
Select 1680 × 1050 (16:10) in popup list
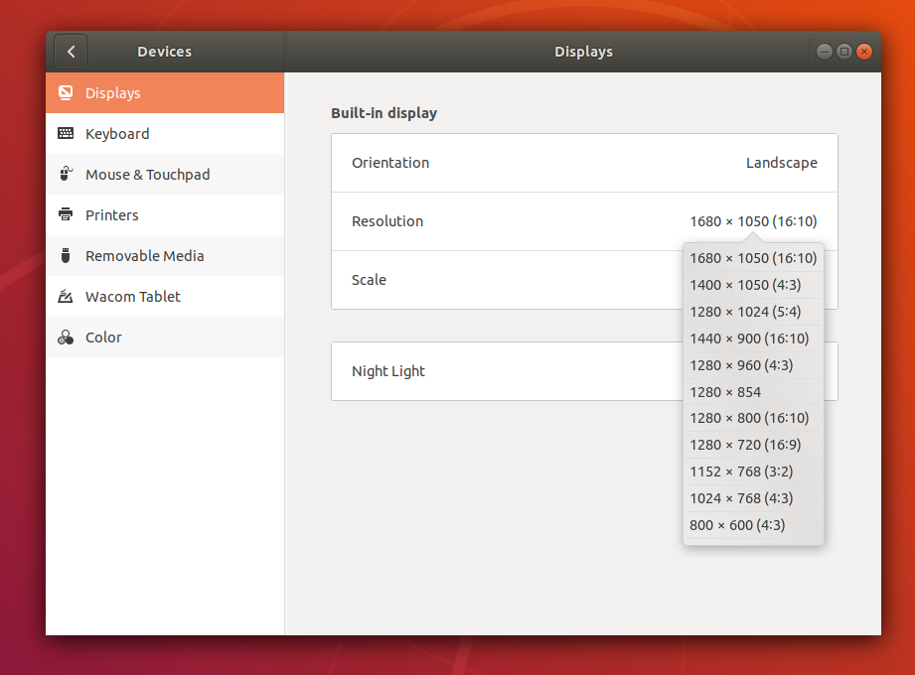click(x=753, y=258)
